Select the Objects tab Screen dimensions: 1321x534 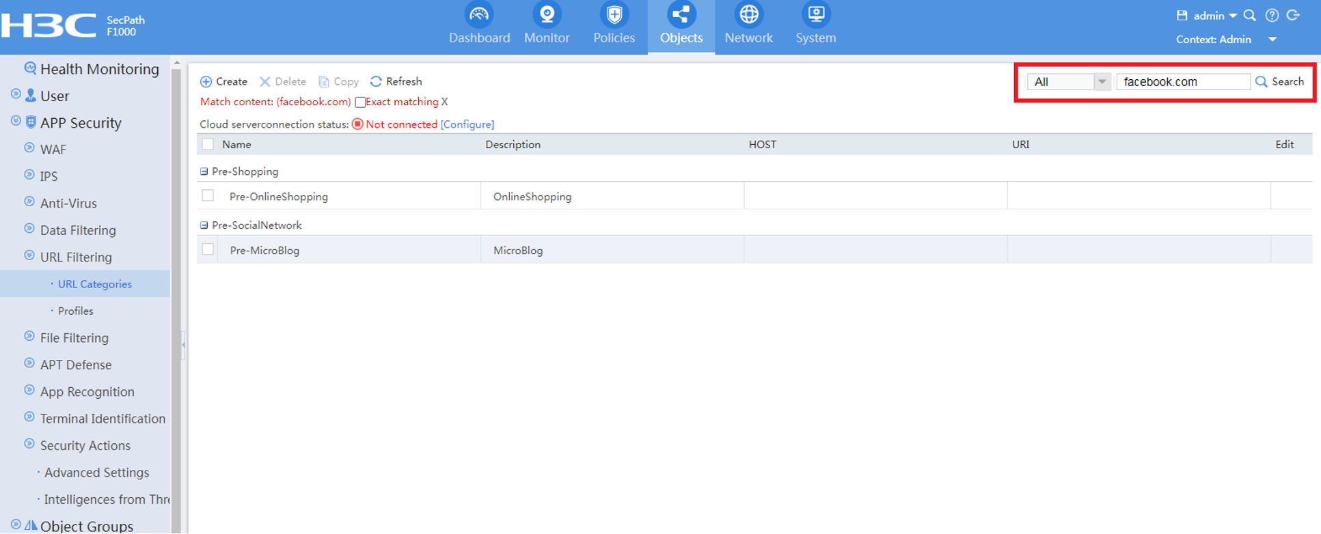click(681, 26)
